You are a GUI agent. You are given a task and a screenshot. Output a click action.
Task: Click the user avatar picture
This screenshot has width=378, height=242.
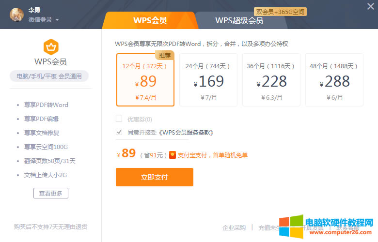point(17,15)
